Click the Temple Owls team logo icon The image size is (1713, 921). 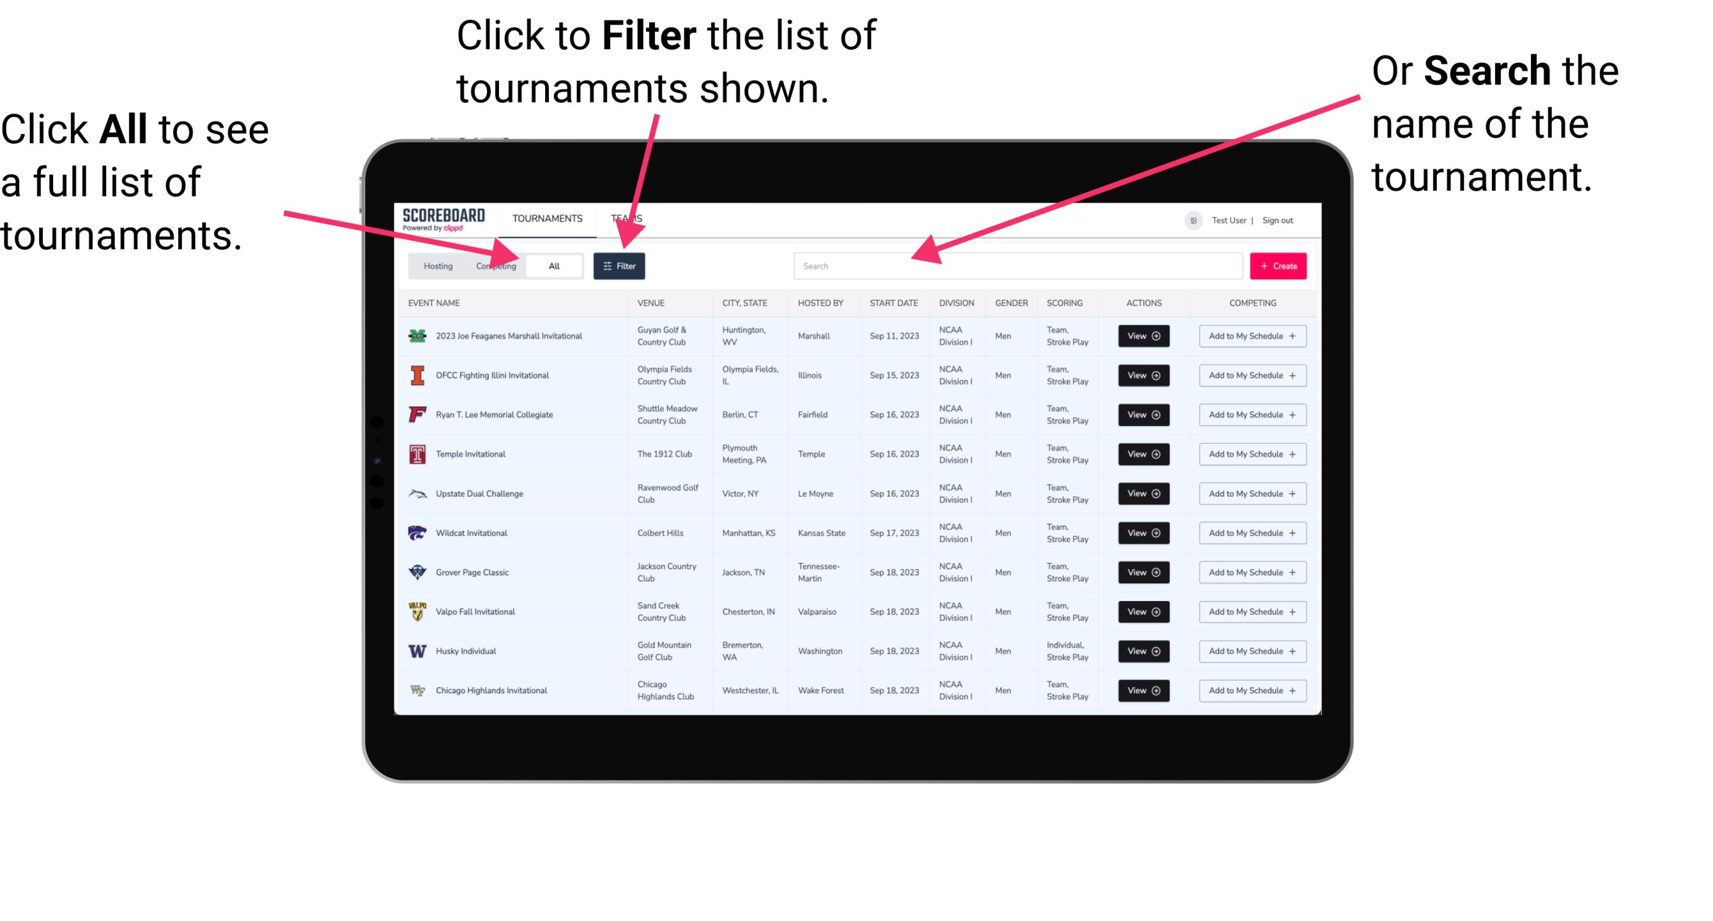pyautogui.click(x=416, y=454)
